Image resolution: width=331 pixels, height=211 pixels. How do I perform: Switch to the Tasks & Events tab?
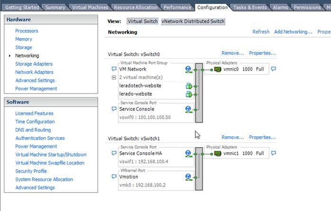point(250,7)
